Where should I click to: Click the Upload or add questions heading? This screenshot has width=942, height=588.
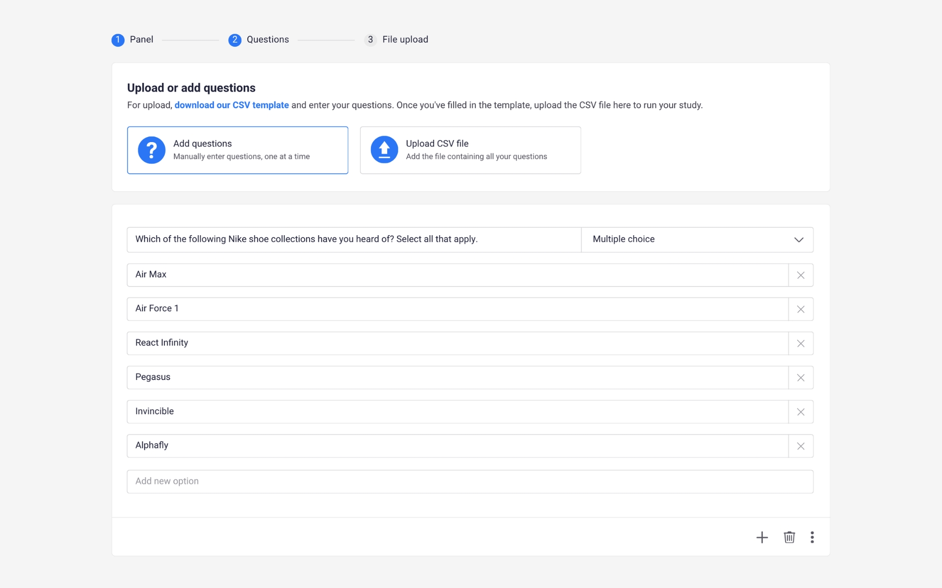pos(191,88)
